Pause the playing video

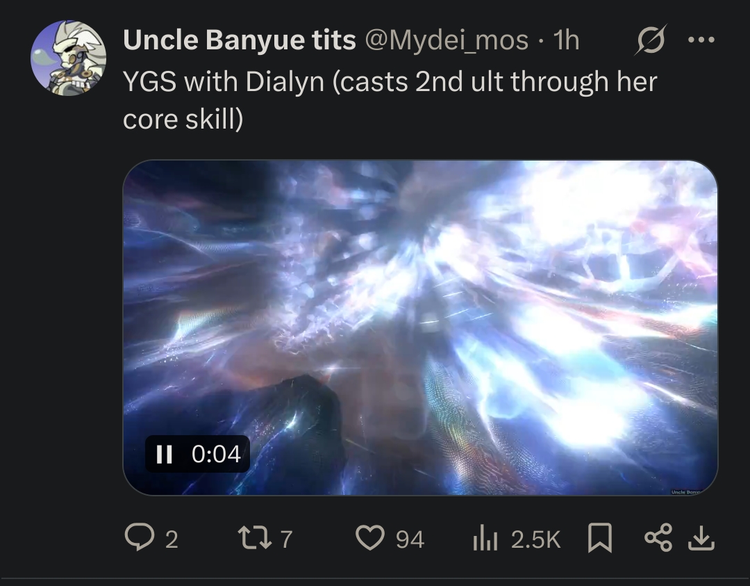(165, 454)
